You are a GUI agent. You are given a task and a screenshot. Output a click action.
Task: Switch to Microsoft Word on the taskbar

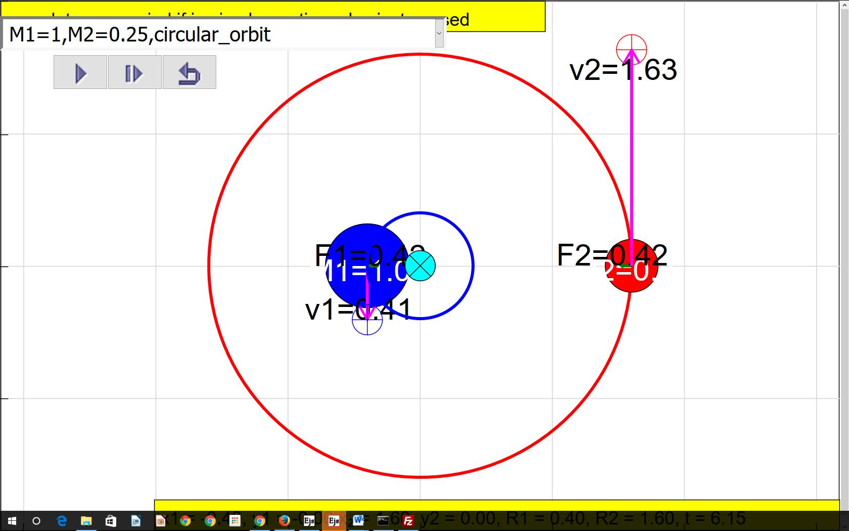358,521
